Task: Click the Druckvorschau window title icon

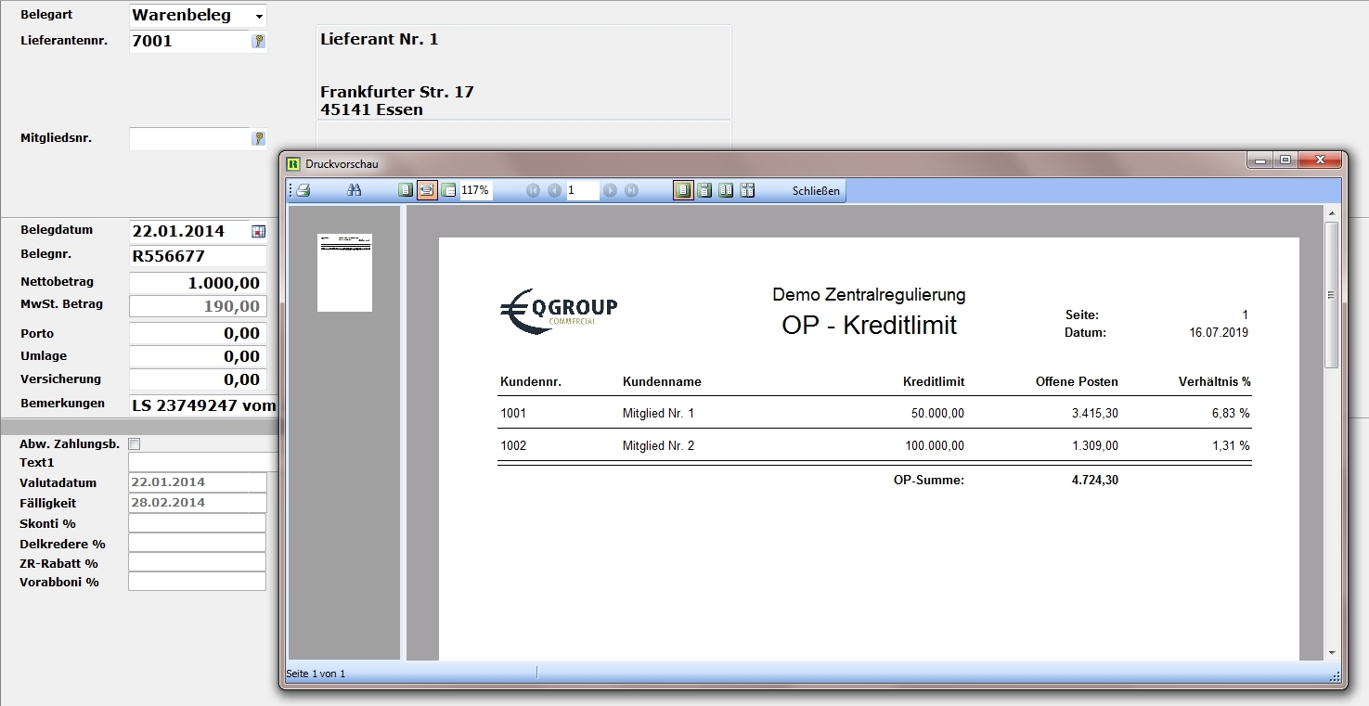Action: click(x=293, y=164)
